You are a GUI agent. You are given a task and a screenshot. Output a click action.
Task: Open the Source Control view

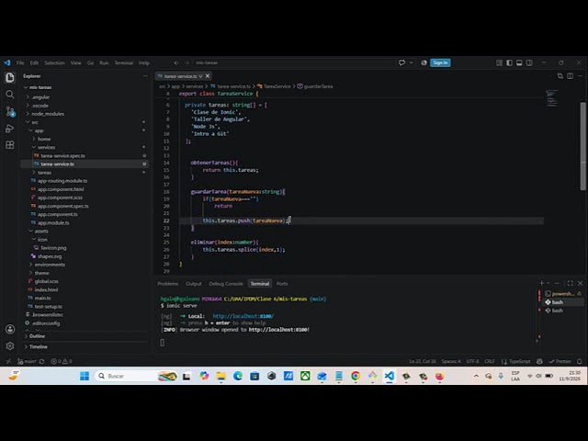[10, 111]
